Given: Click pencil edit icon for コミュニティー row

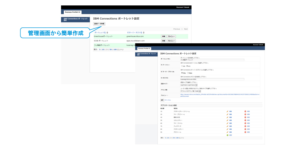Looking at the screenshot, I should point(227,120).
